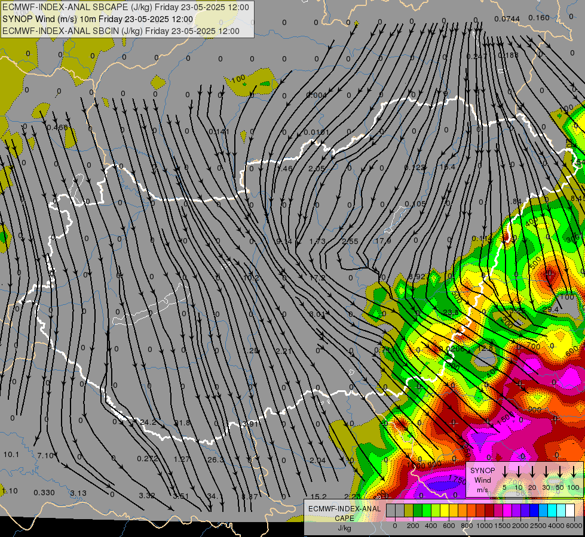Click the 17.9 value on the map
This screenshot has height=537, width=585.
click(383, 241)
